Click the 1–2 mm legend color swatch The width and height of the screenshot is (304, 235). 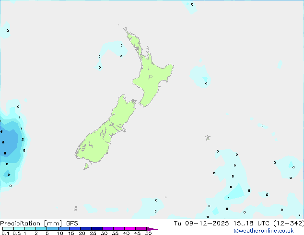[30, 229]
